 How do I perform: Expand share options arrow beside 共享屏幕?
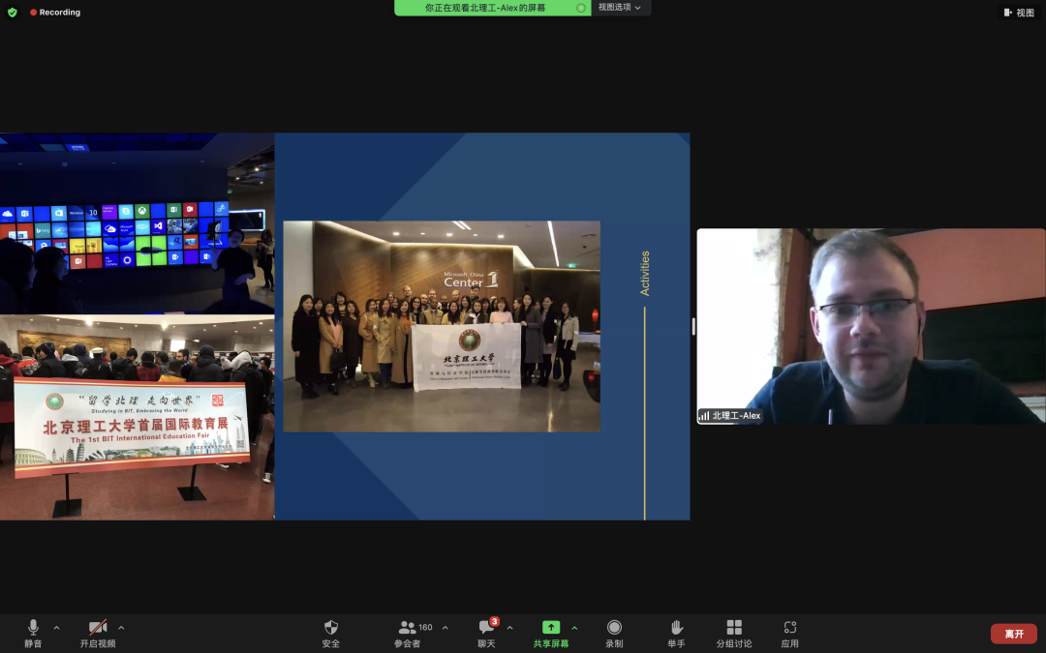(574, 628)
